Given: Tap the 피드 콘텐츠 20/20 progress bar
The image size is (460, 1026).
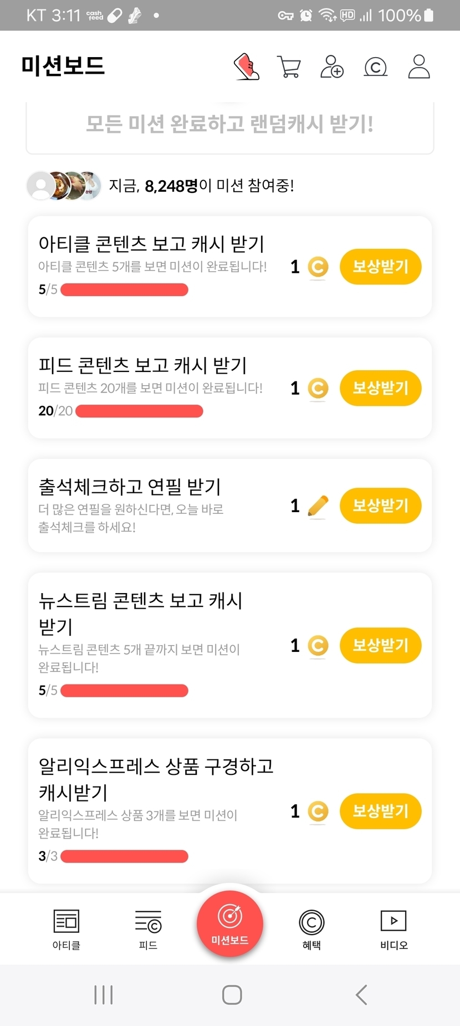Looking at the screenshot, I should (x=139, y=411).
